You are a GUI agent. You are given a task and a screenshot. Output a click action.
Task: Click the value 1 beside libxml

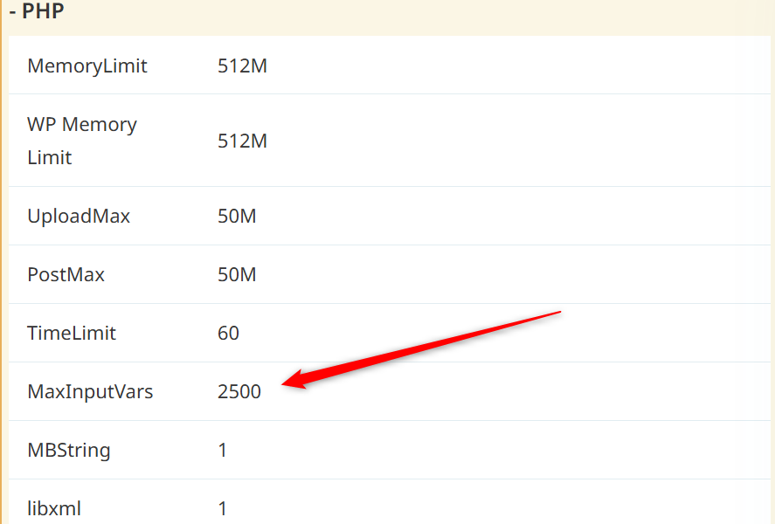pyautogui.click(x=223, y=507)
